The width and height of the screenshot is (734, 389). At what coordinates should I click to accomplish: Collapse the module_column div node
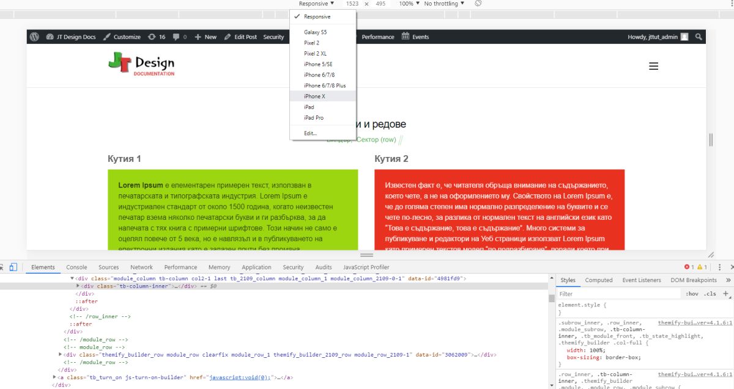click(72, 278)
